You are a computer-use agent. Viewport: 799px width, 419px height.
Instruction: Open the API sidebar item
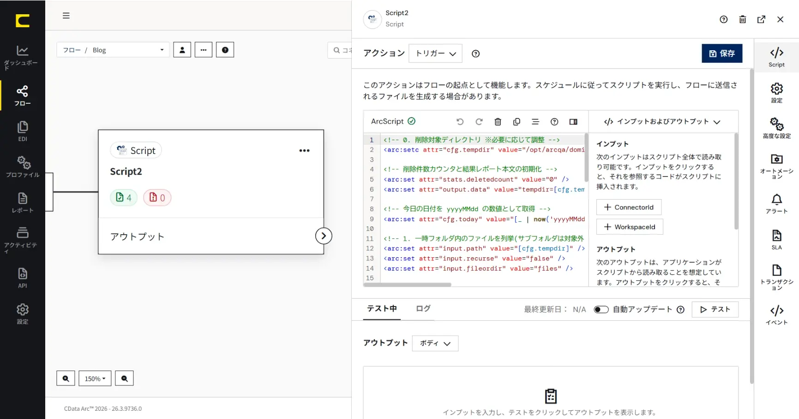(x=22, y=278)
